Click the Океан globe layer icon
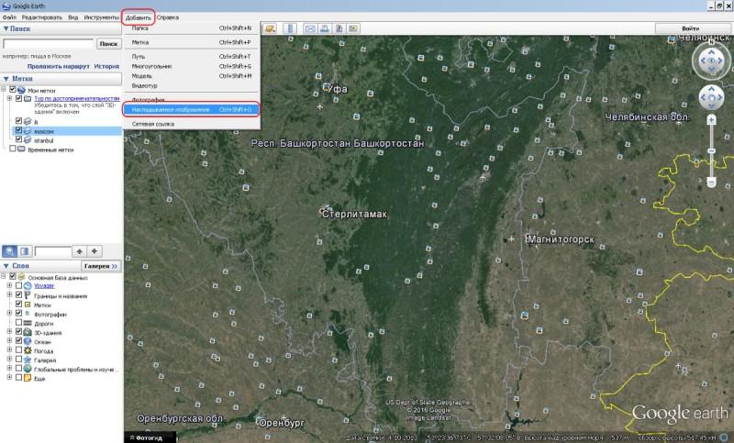 (28, 341)
